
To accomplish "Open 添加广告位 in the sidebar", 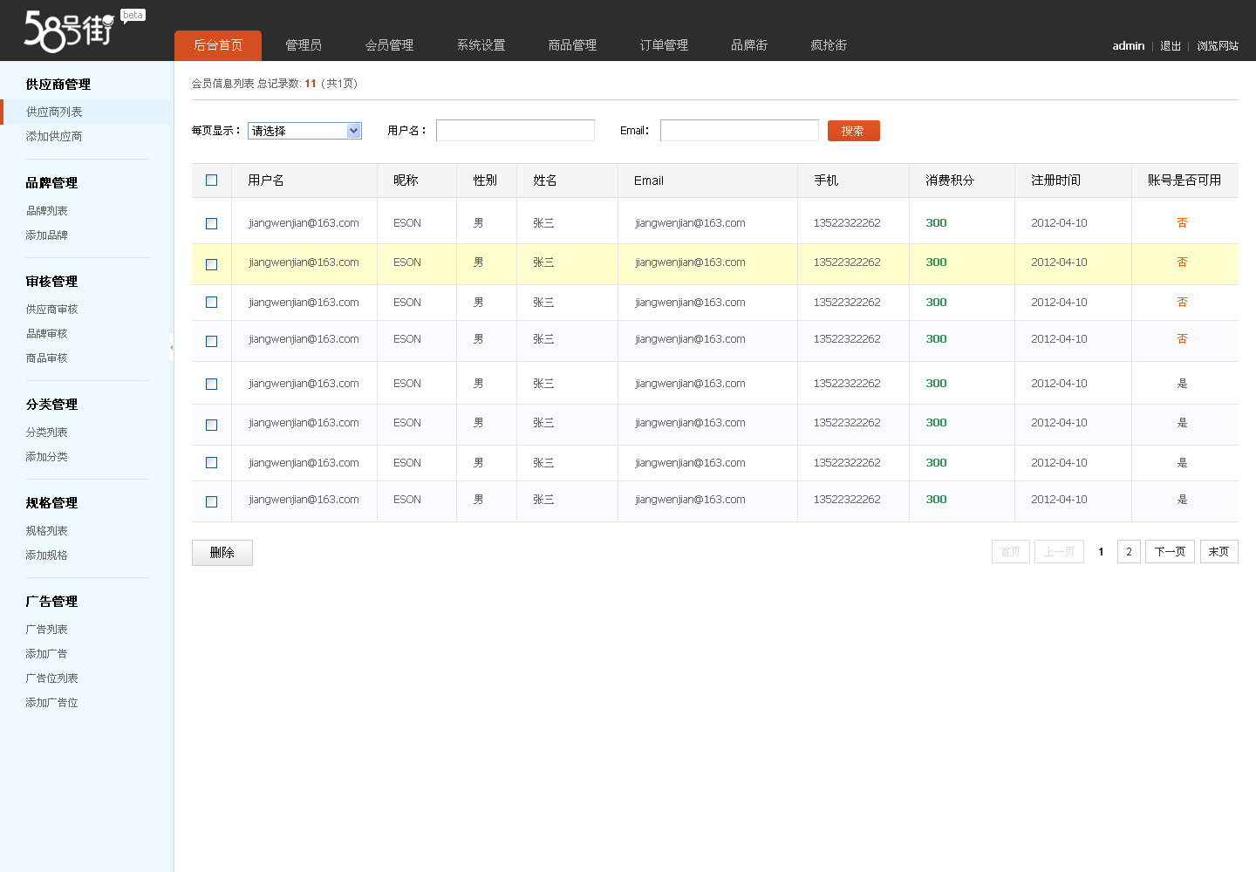I will click(x=52, y=702).
